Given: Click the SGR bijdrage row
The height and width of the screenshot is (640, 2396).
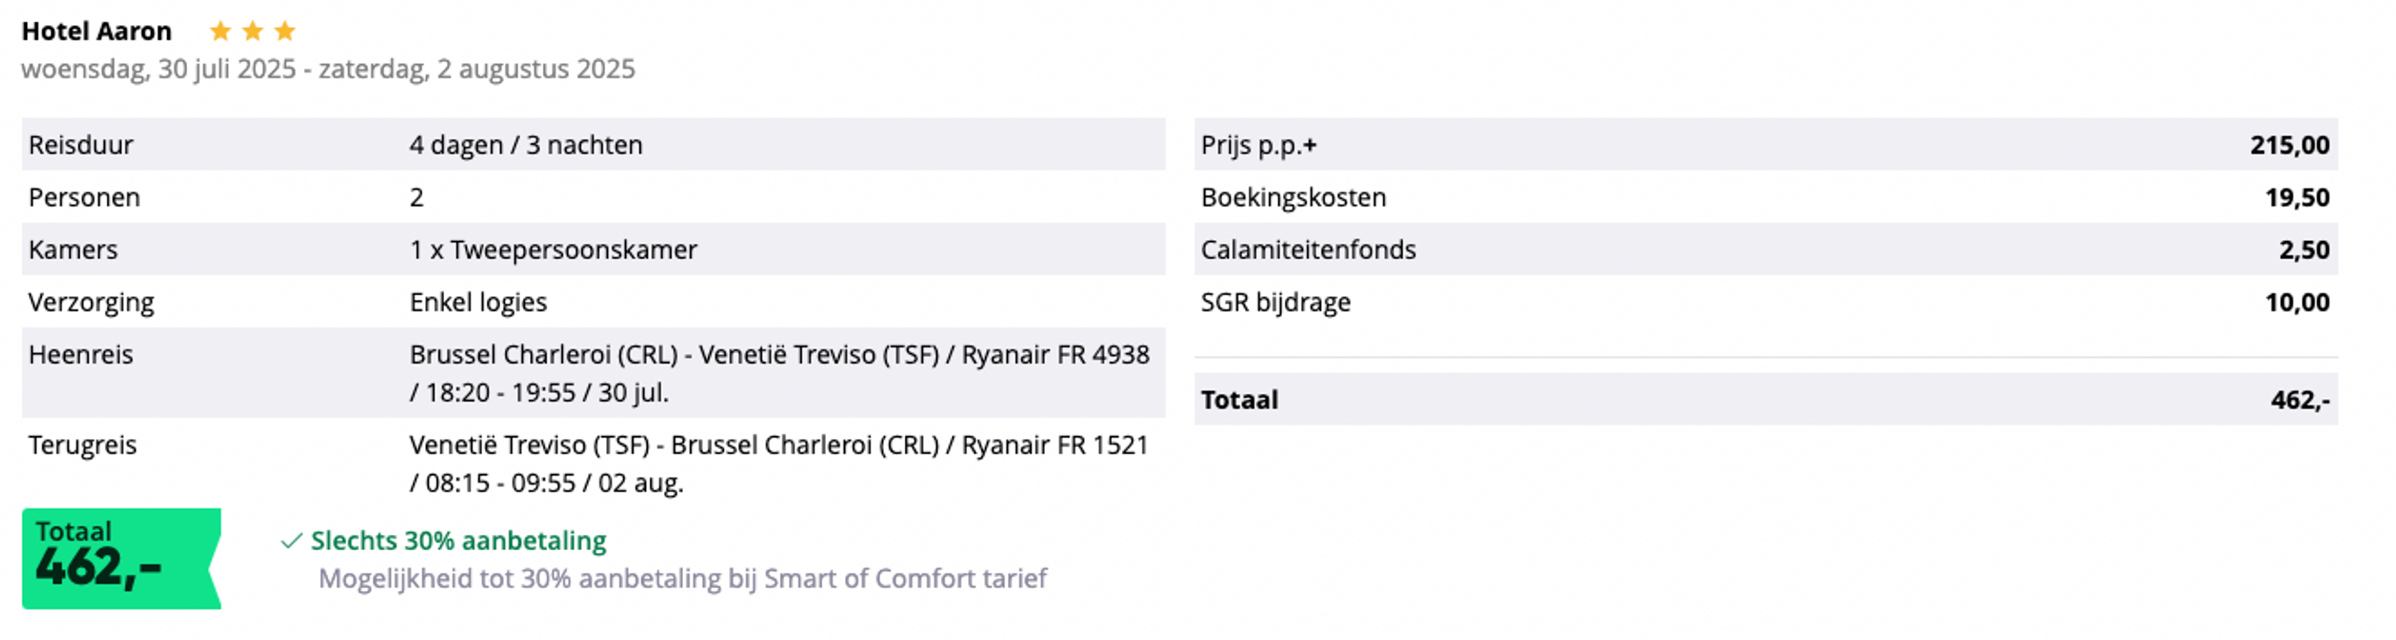Looking at the screenshot, I should [1766, 302].
